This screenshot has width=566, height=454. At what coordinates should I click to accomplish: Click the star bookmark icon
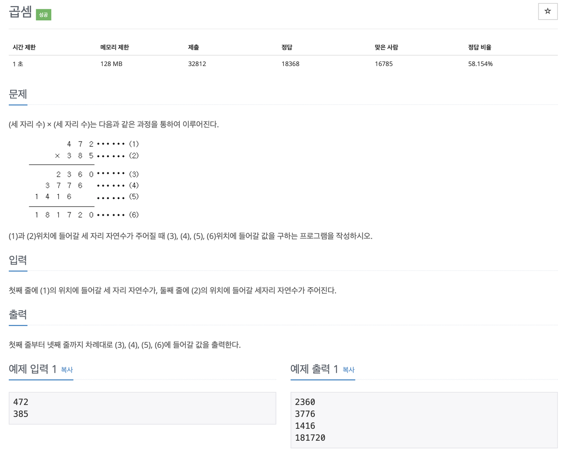[547, 12]
